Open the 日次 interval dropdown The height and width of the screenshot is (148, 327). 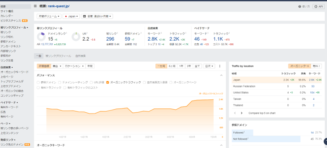point(209,66)
